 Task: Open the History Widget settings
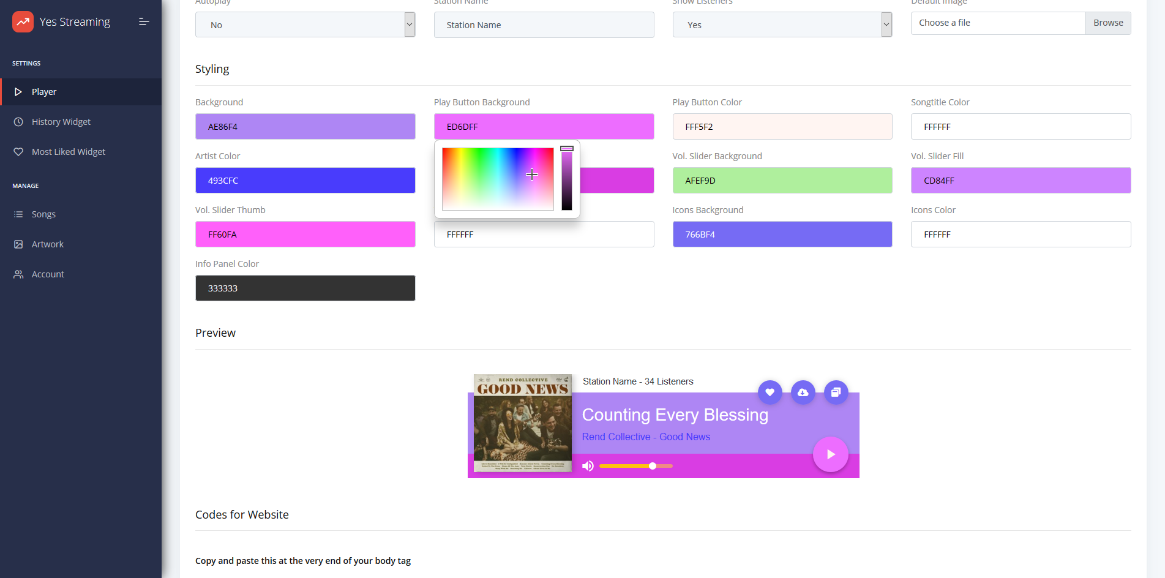click(61, 121)
